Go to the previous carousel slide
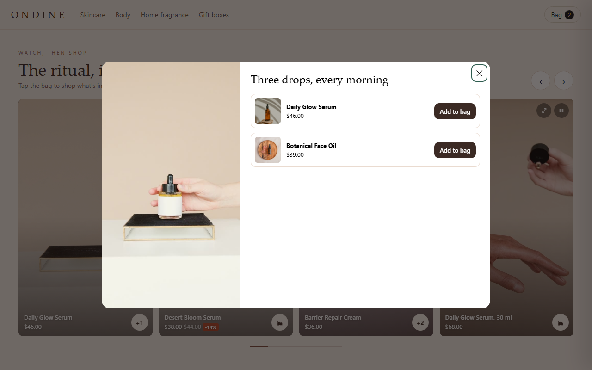 [x=540, y=80]
